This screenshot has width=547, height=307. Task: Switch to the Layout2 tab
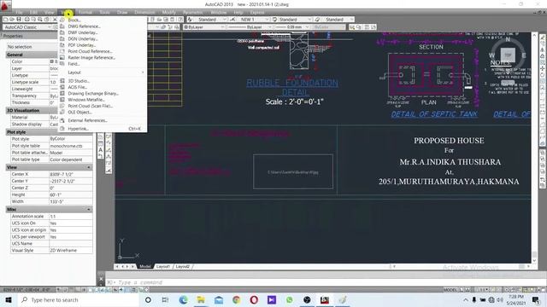182,266
